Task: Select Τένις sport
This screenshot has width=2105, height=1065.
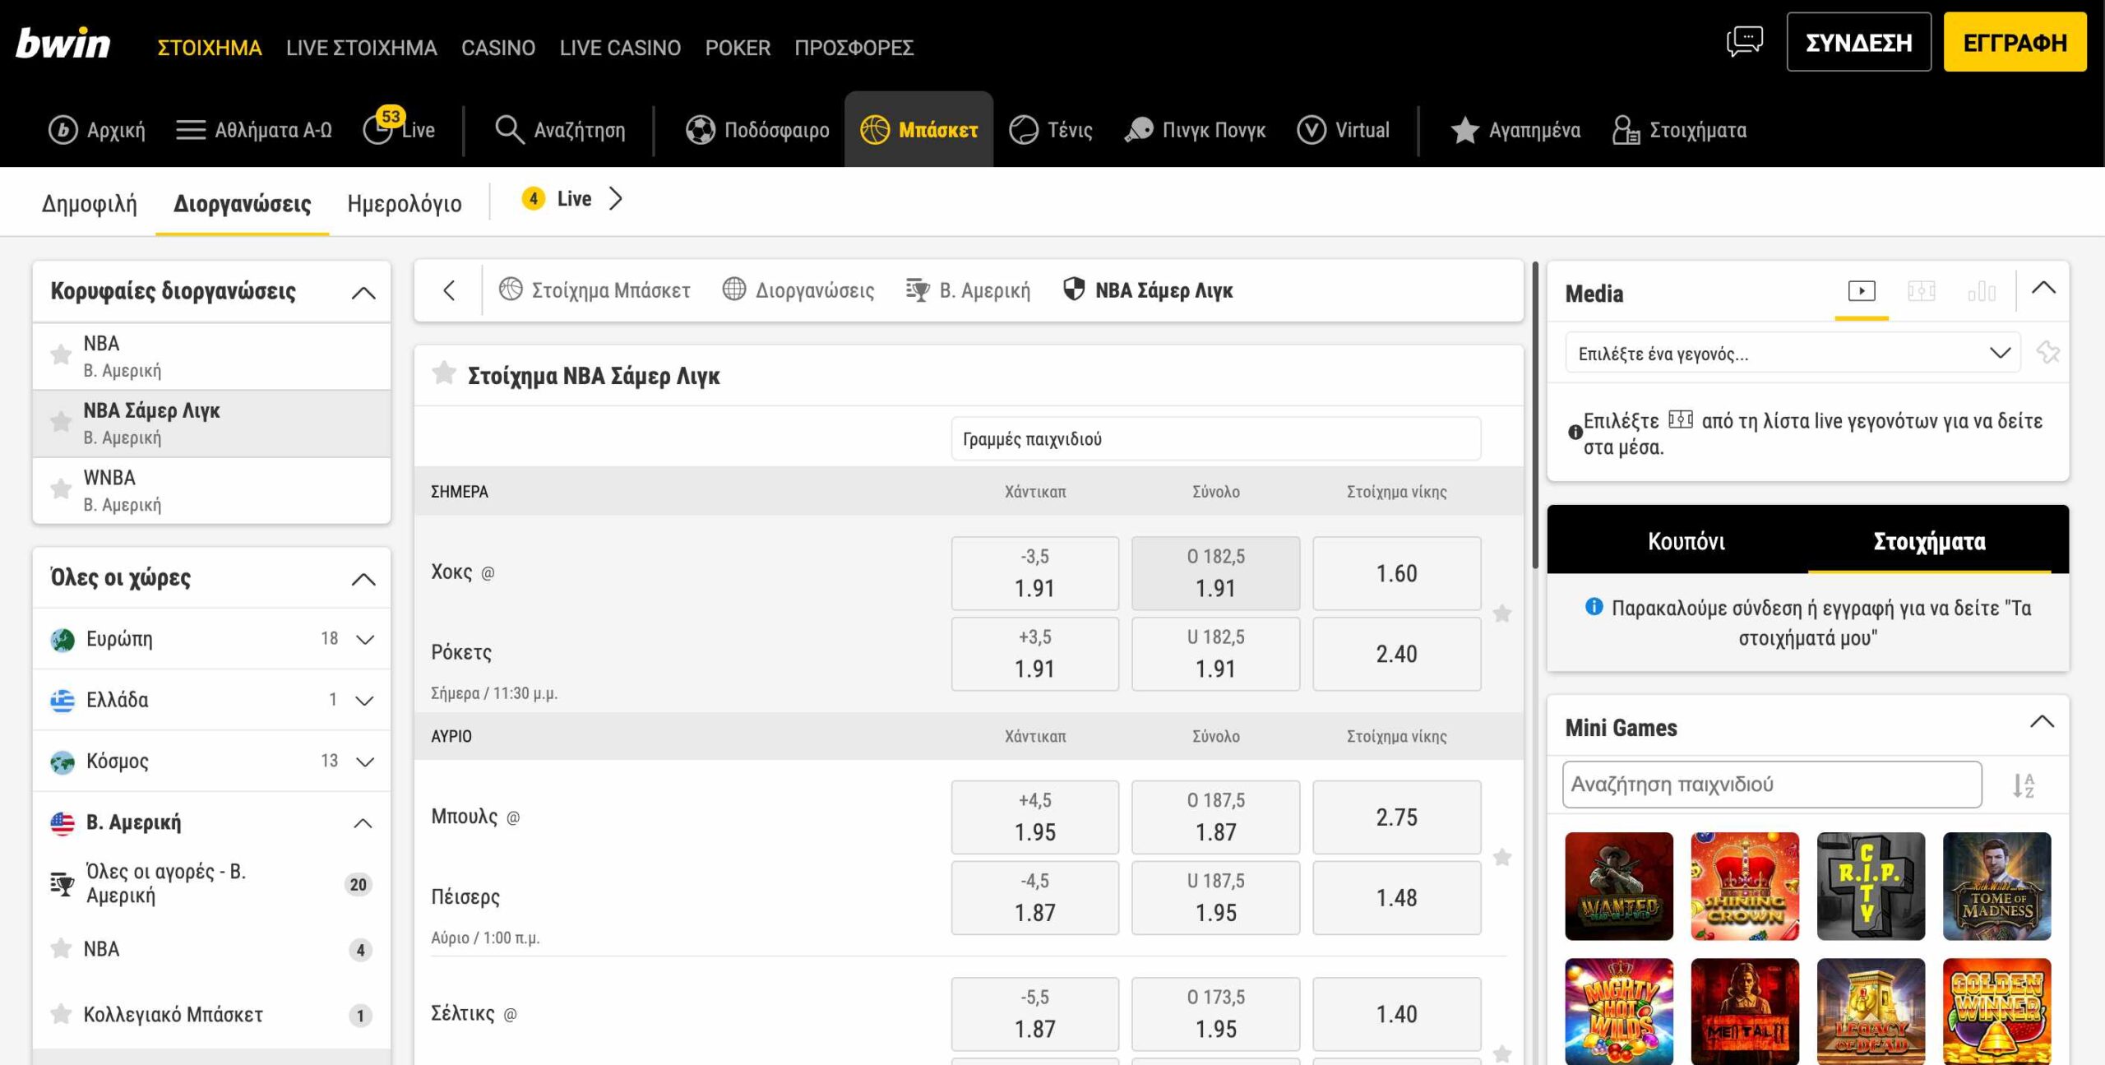Action: 1051,130
